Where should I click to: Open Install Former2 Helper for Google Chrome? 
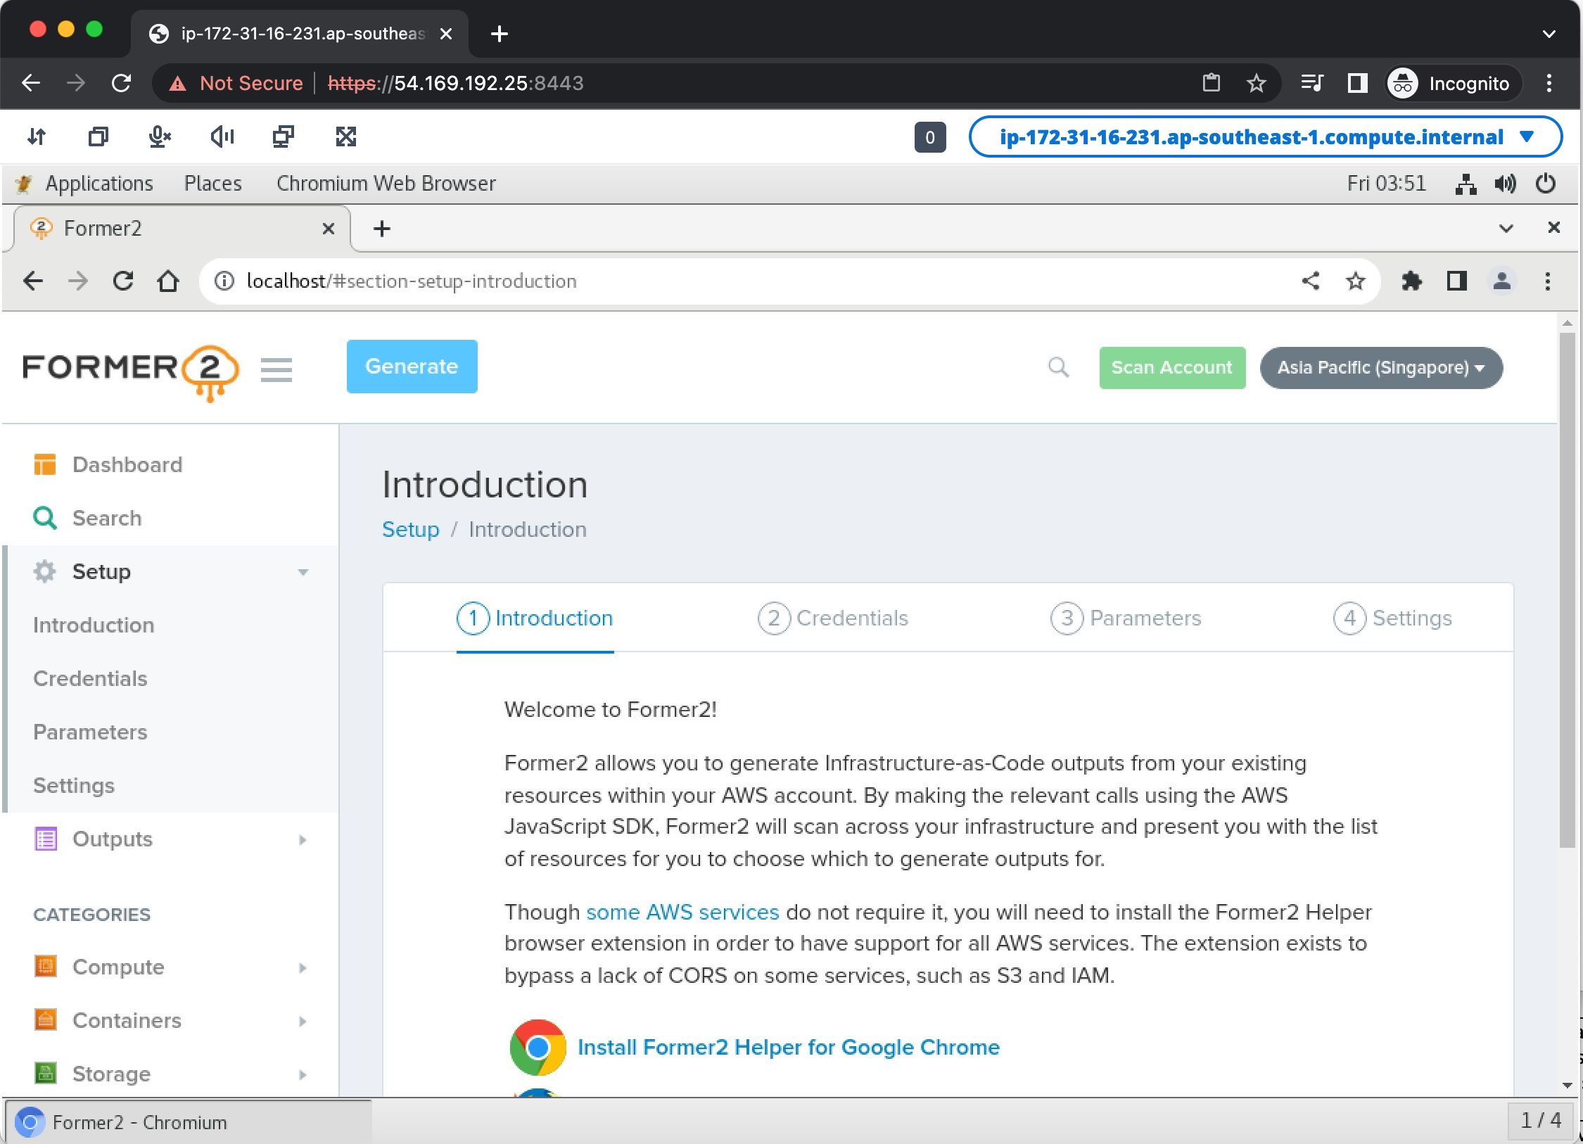point(789,1047)
